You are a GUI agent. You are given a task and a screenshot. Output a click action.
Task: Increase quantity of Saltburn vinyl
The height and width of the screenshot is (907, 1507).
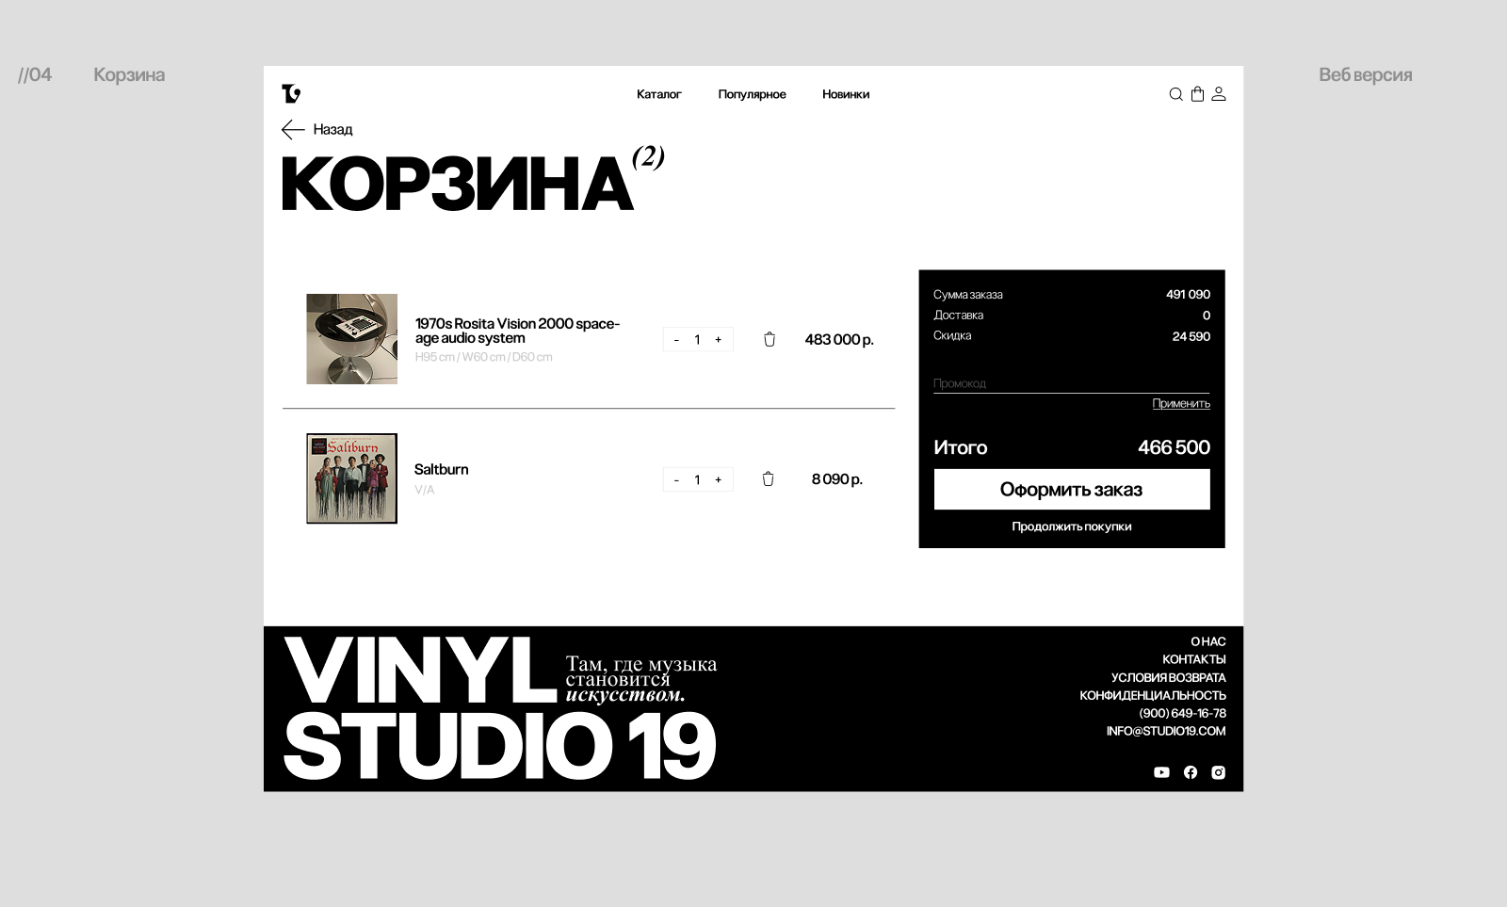coord(718,479)
